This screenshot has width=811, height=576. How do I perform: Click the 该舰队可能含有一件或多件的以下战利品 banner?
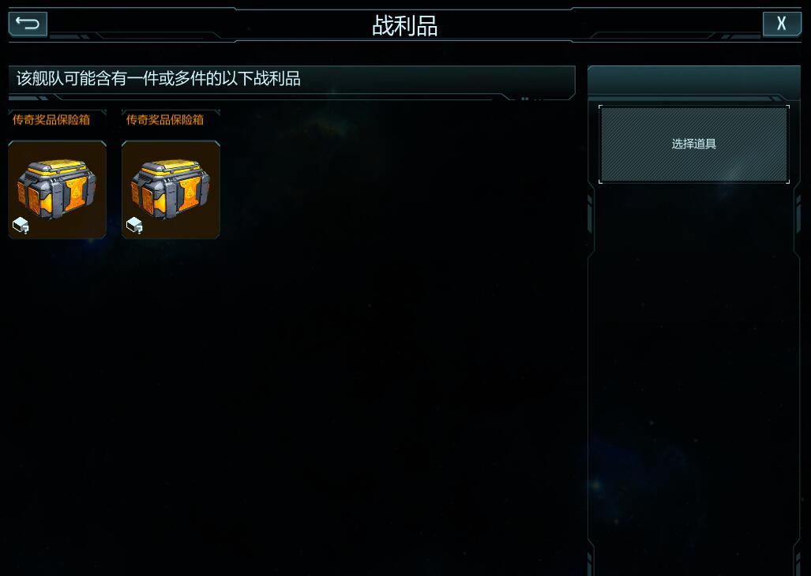click(x=291, y=79)
